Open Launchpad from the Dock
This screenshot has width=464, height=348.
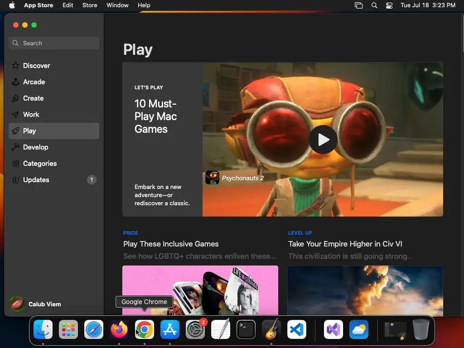(x=68, y=329)
